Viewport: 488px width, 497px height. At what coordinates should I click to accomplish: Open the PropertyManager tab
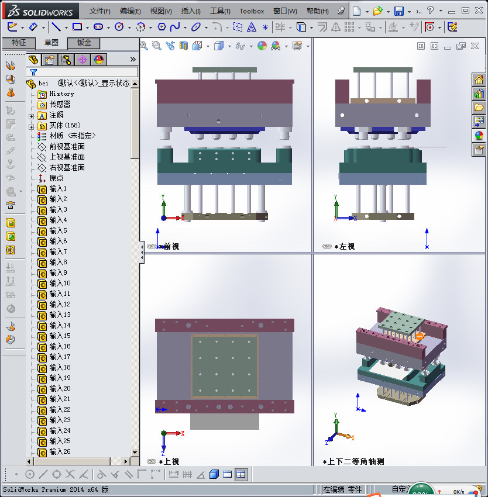tap(50, 60)
